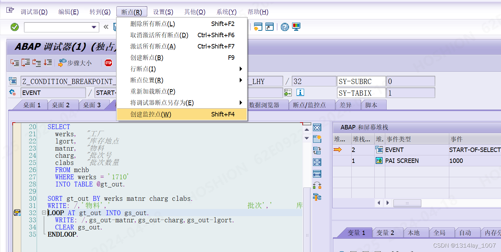501x252 pixels.
Task: Switch to the 自动 variables tab
Action: [x=465, y=233]
